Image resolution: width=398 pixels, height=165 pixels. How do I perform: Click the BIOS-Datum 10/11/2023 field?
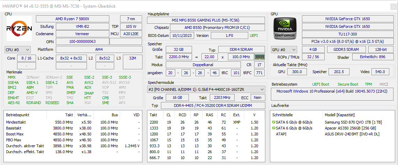coord(182,36)
